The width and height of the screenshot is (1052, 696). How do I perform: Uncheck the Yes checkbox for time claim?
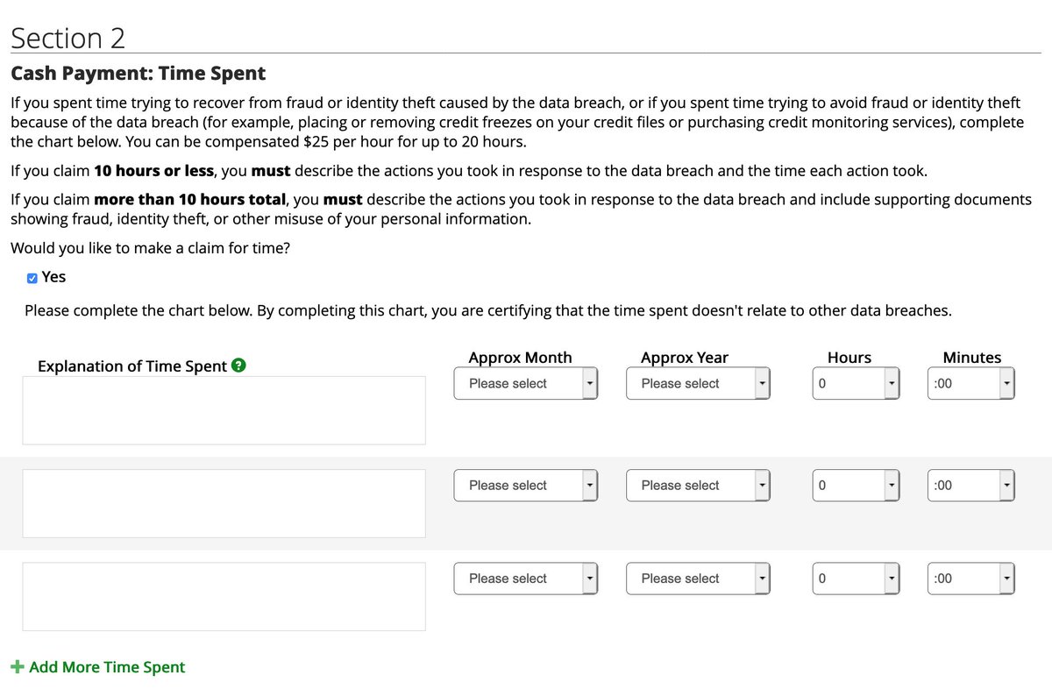pyautogui.click(x=32, y=278)
